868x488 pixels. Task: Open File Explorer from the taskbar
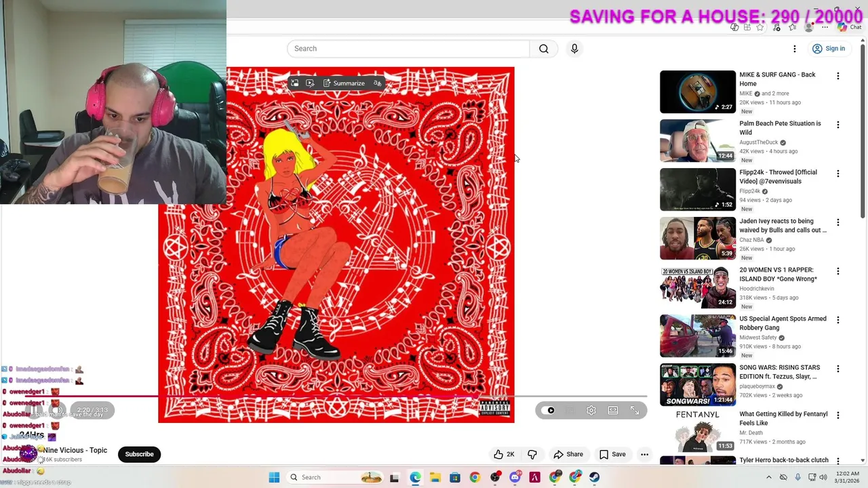click(435, 477)
